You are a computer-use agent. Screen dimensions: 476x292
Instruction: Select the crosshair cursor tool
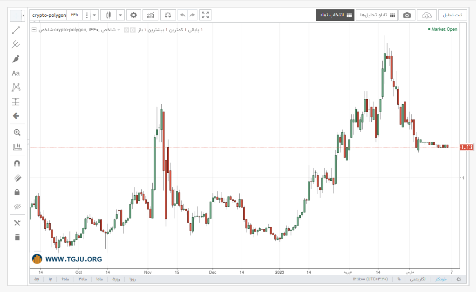tap(16, 16)
